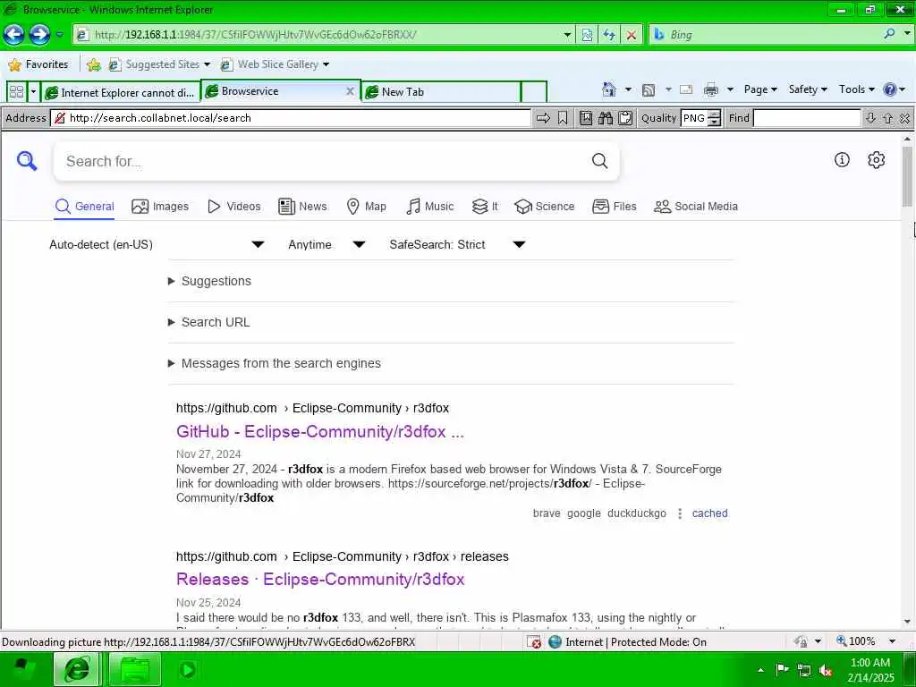
Task: Open the Tools menu
Action: tap(856, 89)
